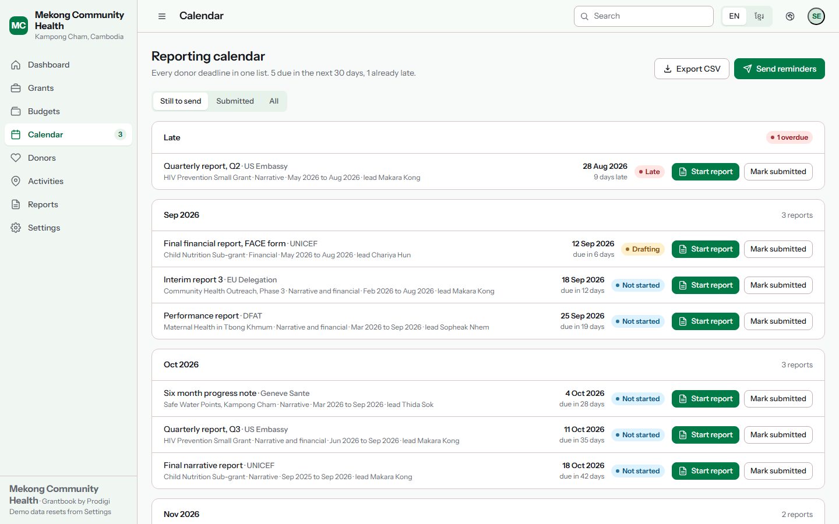
Task: Toggle the sidebar hamburger menu
Action: [162, 16]
